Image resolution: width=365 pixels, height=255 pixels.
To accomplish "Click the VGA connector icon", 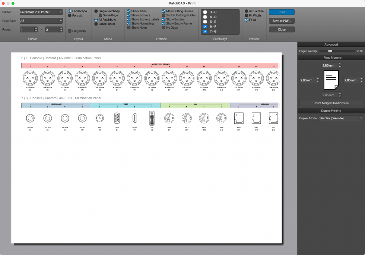I will pyautogui.click(x=117, y=118).
